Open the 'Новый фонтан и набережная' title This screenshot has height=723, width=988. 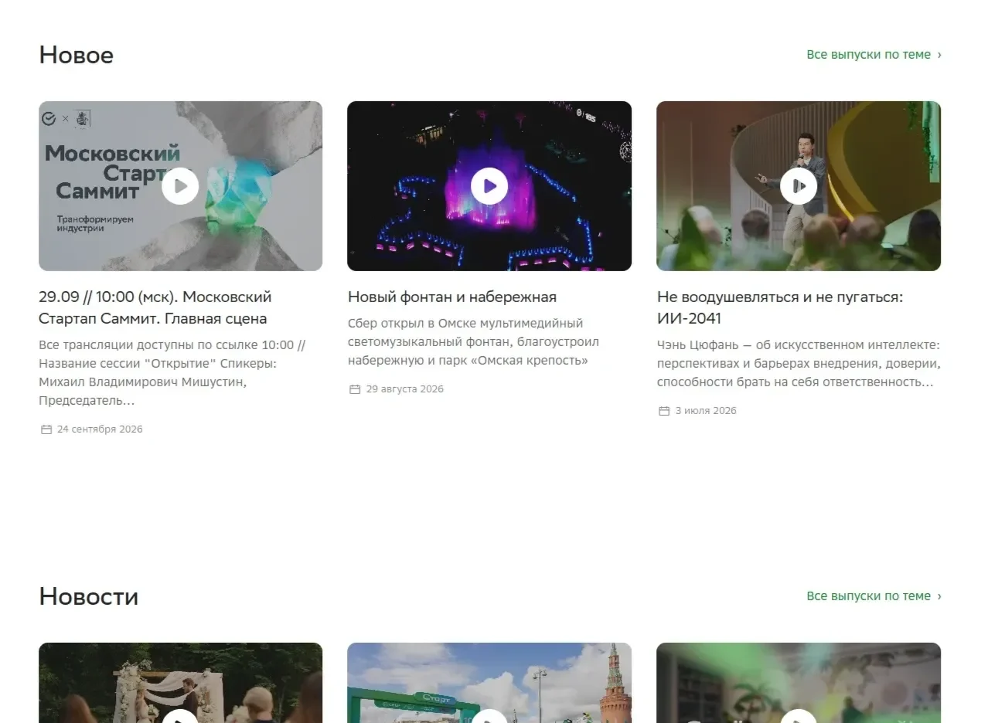(x=452, y=297)
